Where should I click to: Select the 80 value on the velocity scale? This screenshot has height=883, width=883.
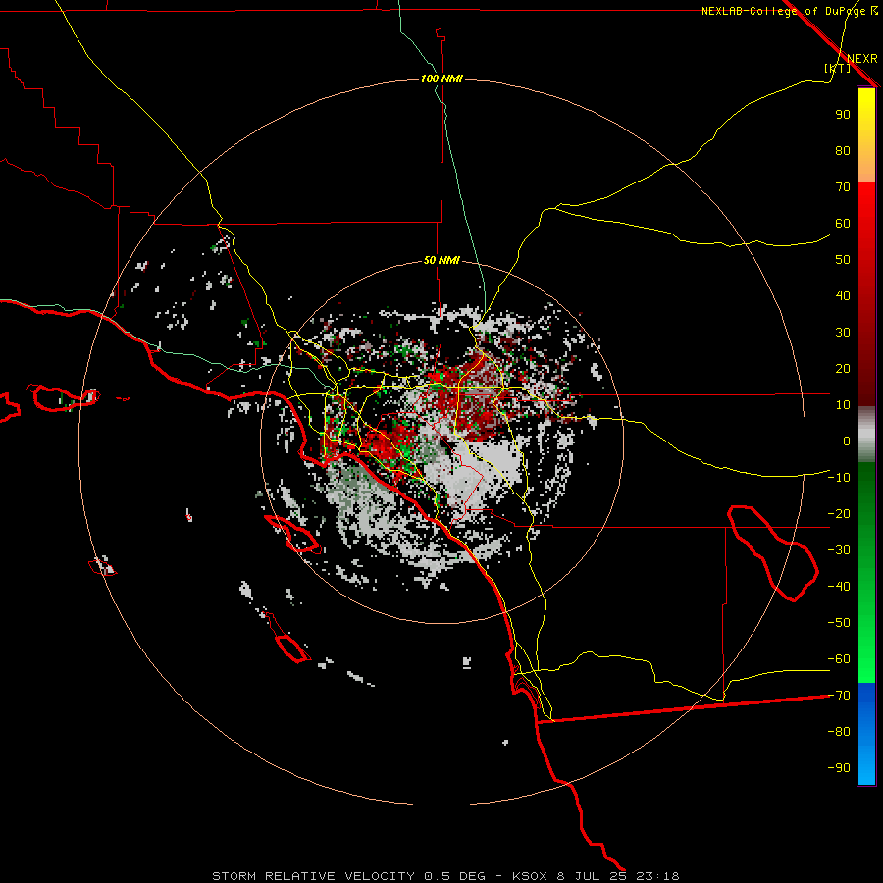[843, 151]
